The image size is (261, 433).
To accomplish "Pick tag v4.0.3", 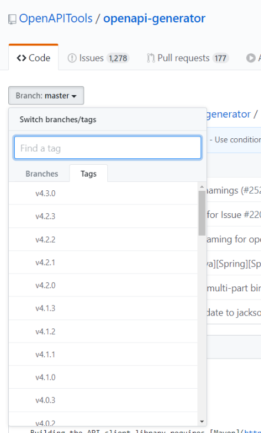I will [x=103, y=400].
